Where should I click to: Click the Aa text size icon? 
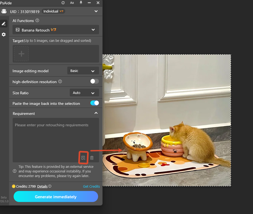tap(72, 3)
